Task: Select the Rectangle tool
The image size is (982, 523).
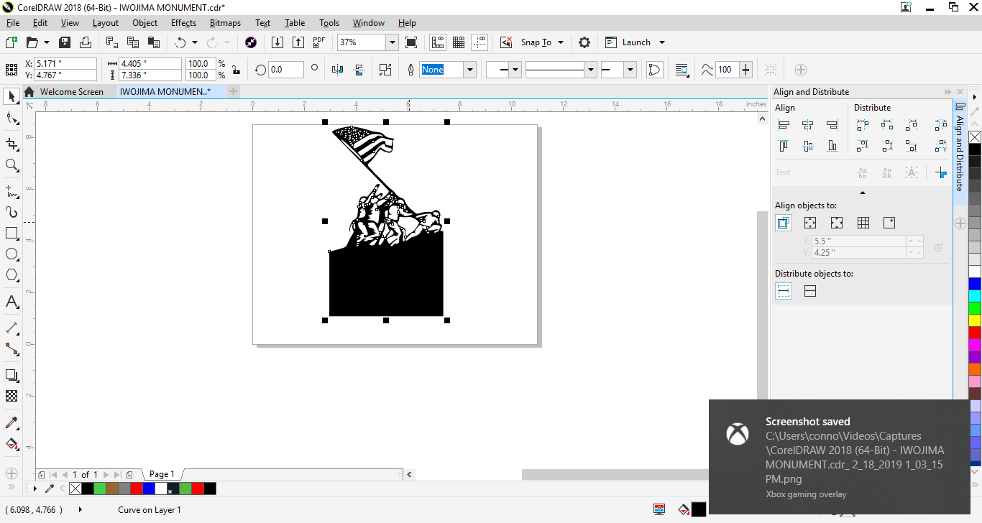Action: pos(12,233)
